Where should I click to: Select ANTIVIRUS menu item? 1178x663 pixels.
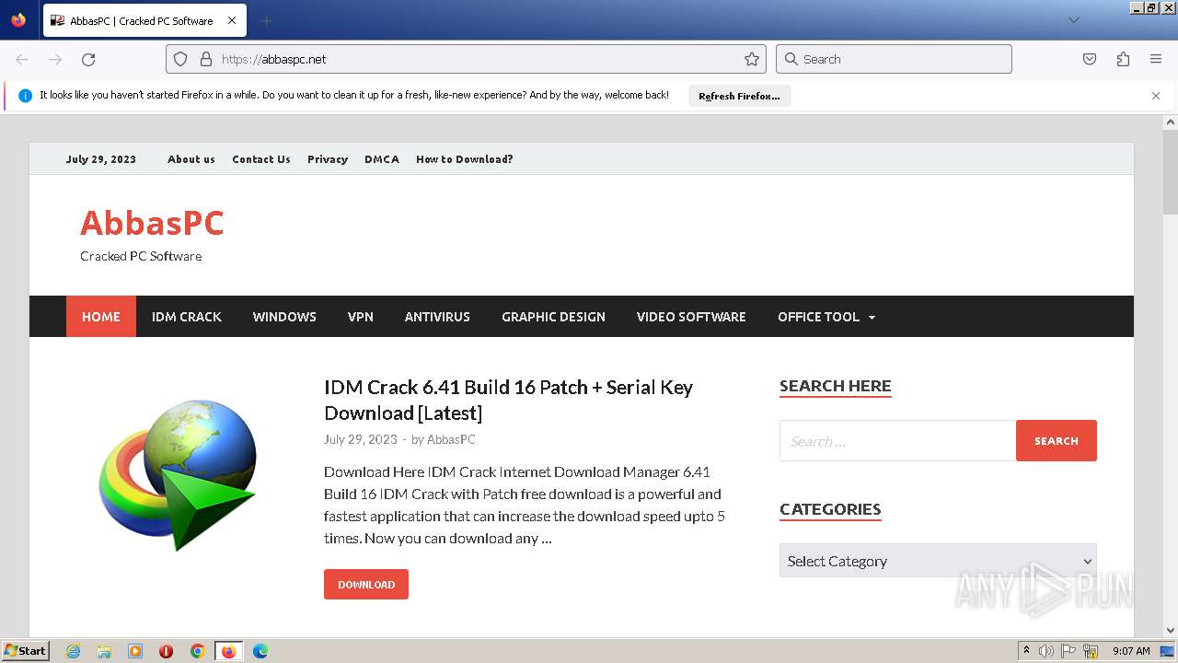point(437,316)
